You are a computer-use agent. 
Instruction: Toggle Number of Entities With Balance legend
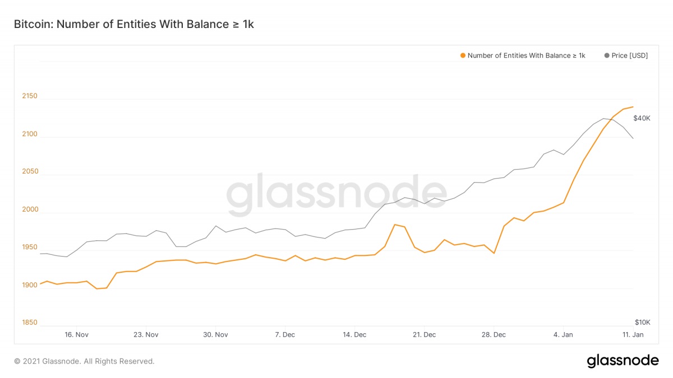tap(526, 55)
